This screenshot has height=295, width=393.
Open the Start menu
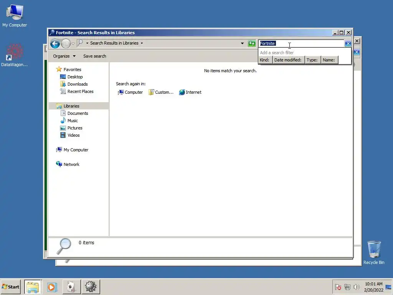(x=10, y=287)
